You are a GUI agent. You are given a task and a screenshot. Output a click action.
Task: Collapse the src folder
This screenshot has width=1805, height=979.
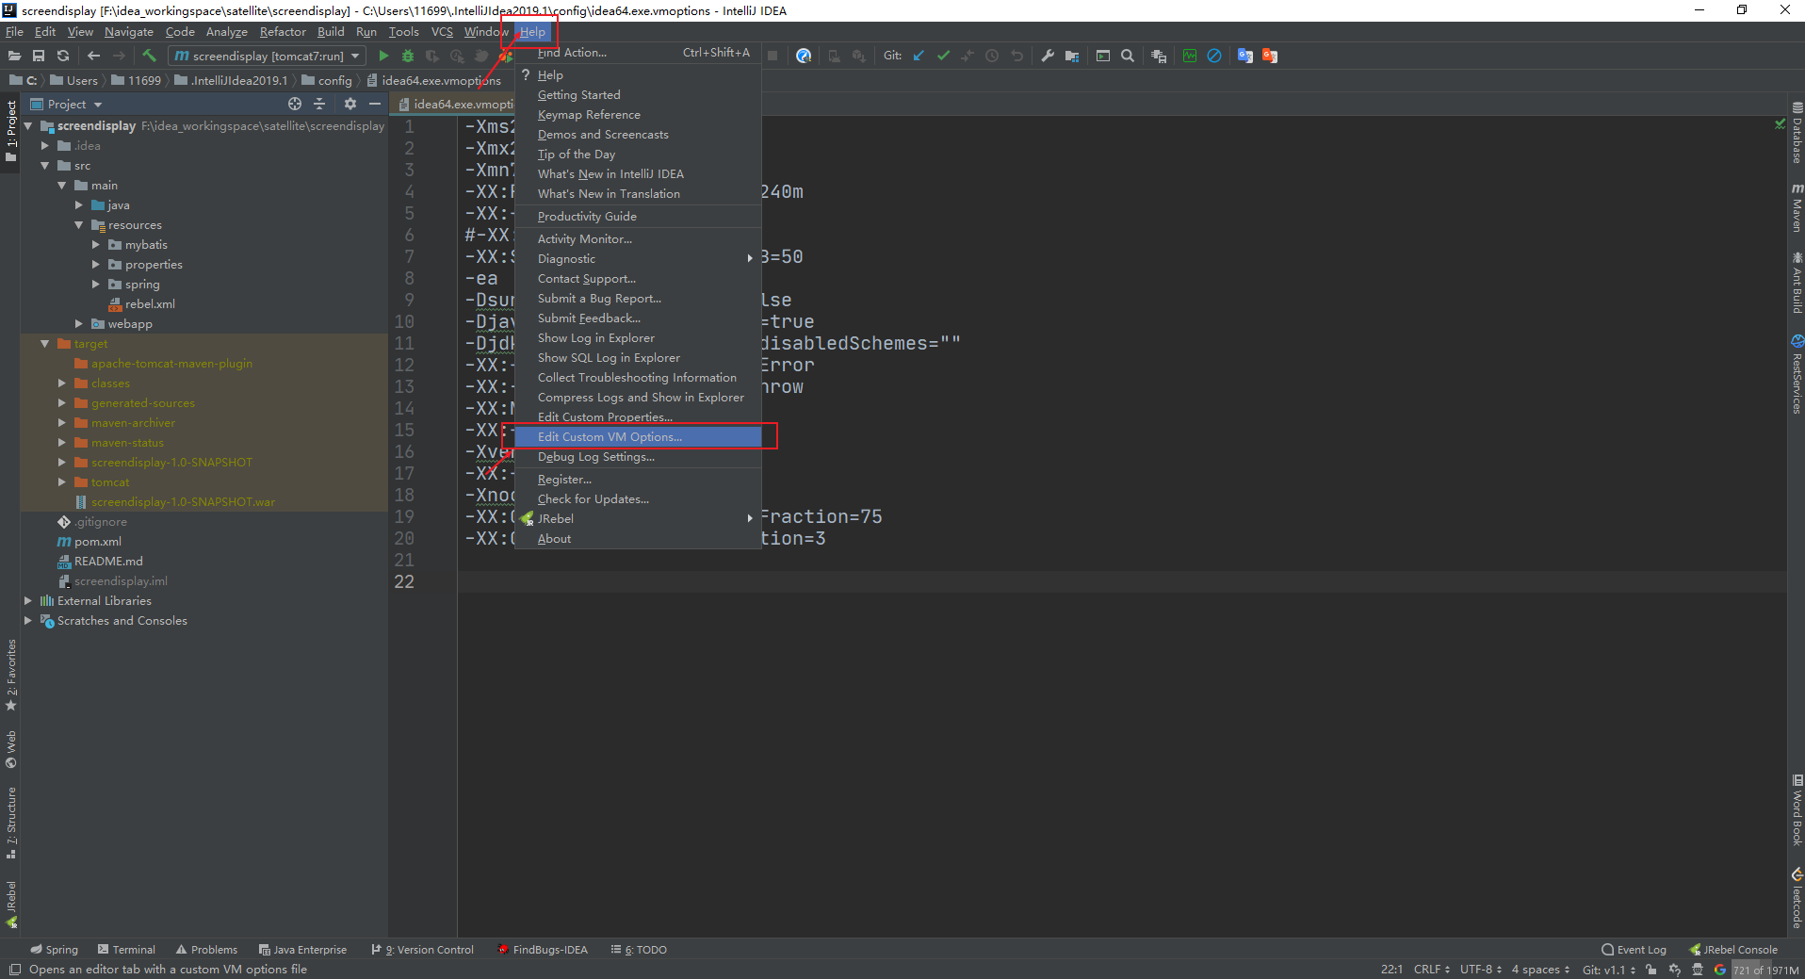(x=44, y=166)
